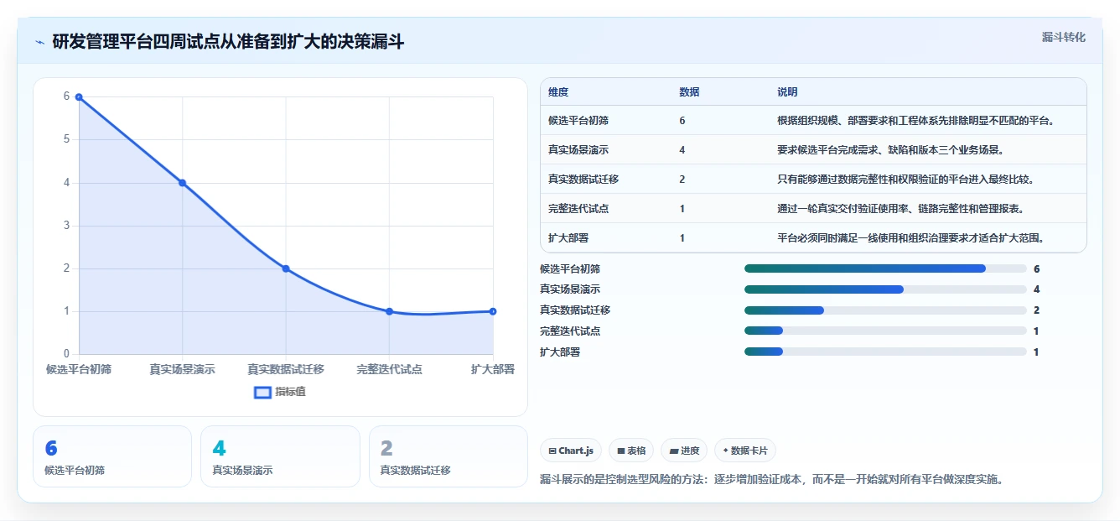
Task: Click x-axis label 扩大部署 on chart
Action: (493, 369)
